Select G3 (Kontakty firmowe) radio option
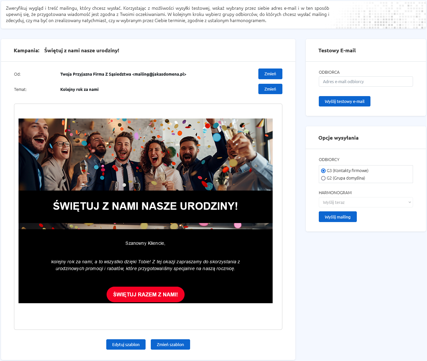 pyautogui.click(x=323, y=171)
